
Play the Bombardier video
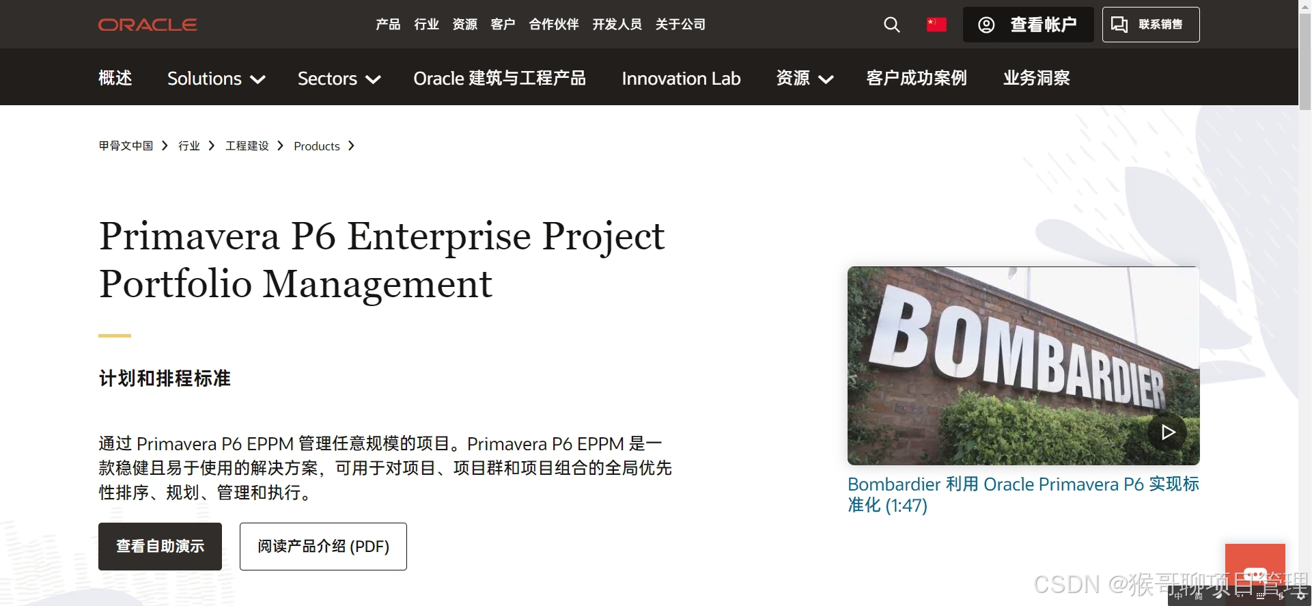1167,432
